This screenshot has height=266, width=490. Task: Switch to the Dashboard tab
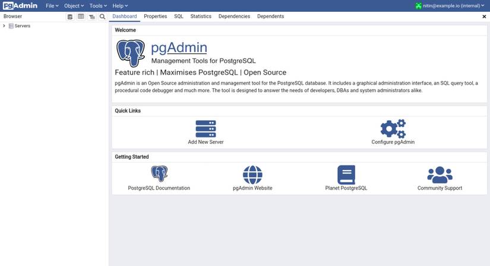pos(124,17)
